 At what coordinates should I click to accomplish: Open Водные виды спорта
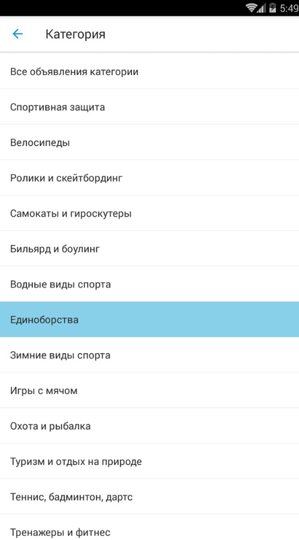coord(149,284)
